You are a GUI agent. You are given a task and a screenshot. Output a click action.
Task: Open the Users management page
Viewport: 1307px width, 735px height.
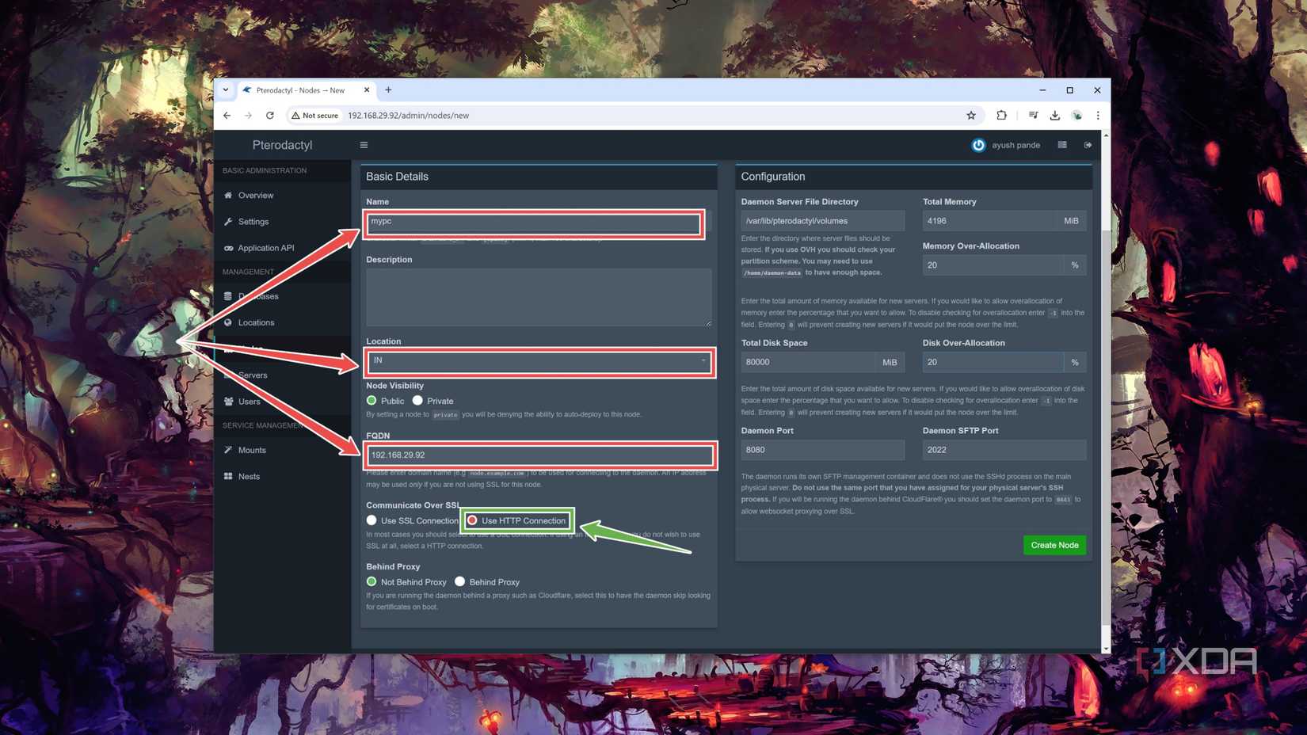pyautogui.click(x=249, y=402)
